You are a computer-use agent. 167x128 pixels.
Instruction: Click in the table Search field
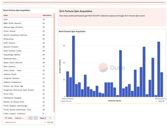21,118
